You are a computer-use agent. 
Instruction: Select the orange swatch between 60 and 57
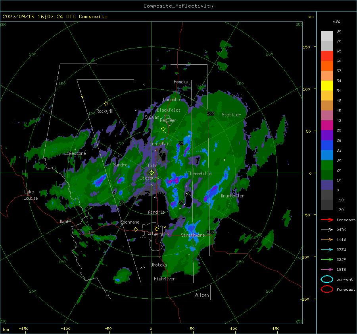coord(327,66)
